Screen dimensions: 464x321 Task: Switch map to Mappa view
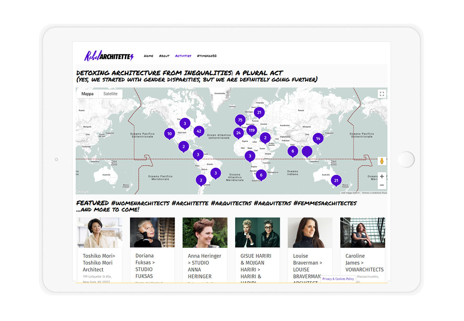(x=87, y=94)
